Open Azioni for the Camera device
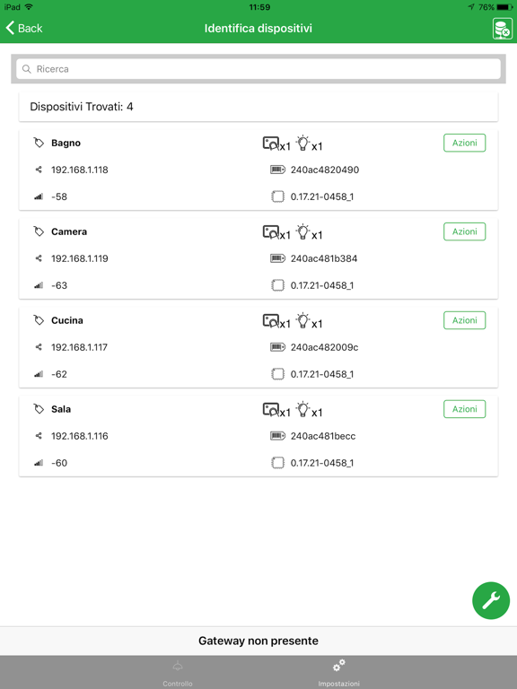The image size is (517, 689). tap(464, 231)
